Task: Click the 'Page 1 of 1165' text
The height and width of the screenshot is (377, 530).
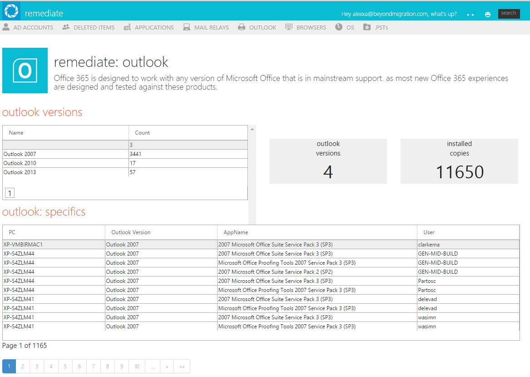Action: coord(25,346)
